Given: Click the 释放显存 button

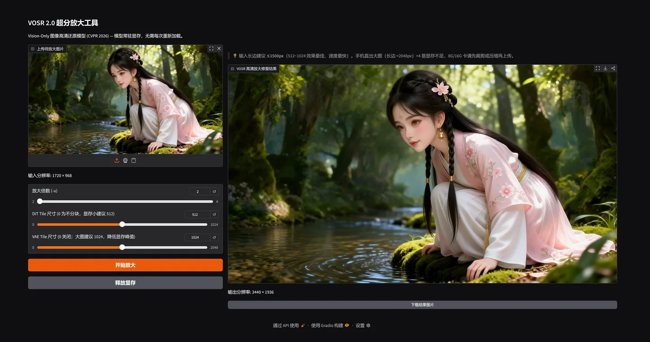Looking at the screenshot, I should tap(125, 283).
